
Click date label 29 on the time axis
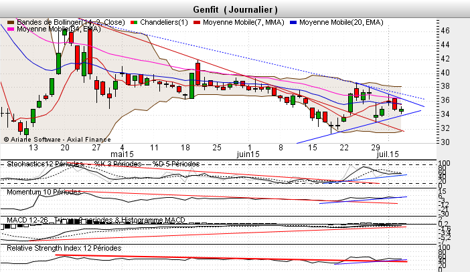(376, 148)
